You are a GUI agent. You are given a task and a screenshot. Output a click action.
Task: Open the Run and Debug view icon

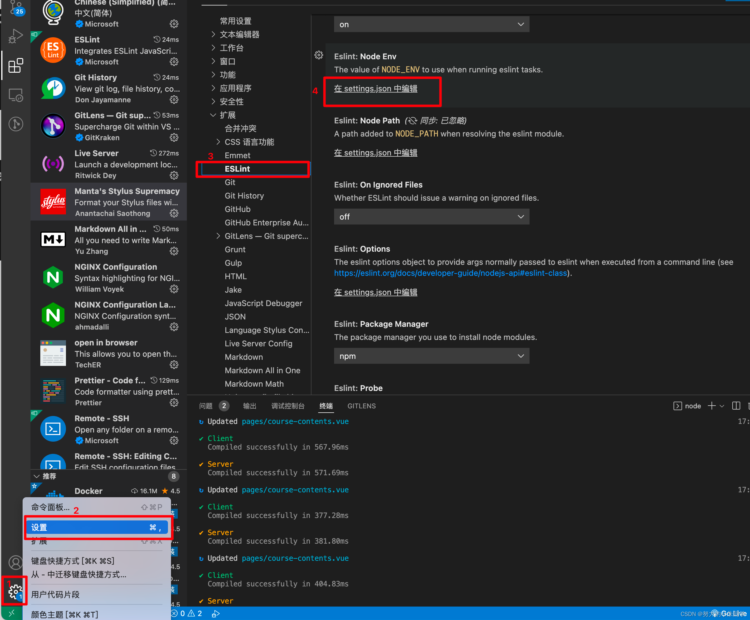tap(15, 36)
